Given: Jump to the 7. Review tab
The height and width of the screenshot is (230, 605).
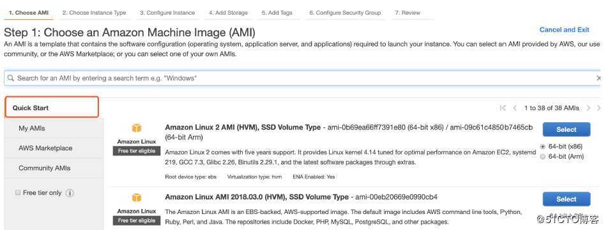Looking at the screenshot, I should [x=407, y=13].
